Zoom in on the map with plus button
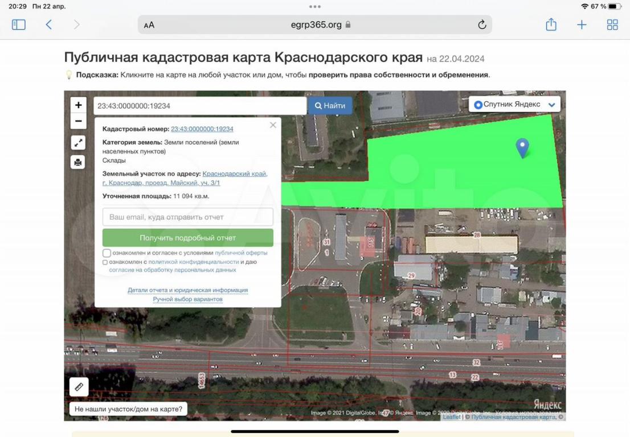 [x=79, y=105]
